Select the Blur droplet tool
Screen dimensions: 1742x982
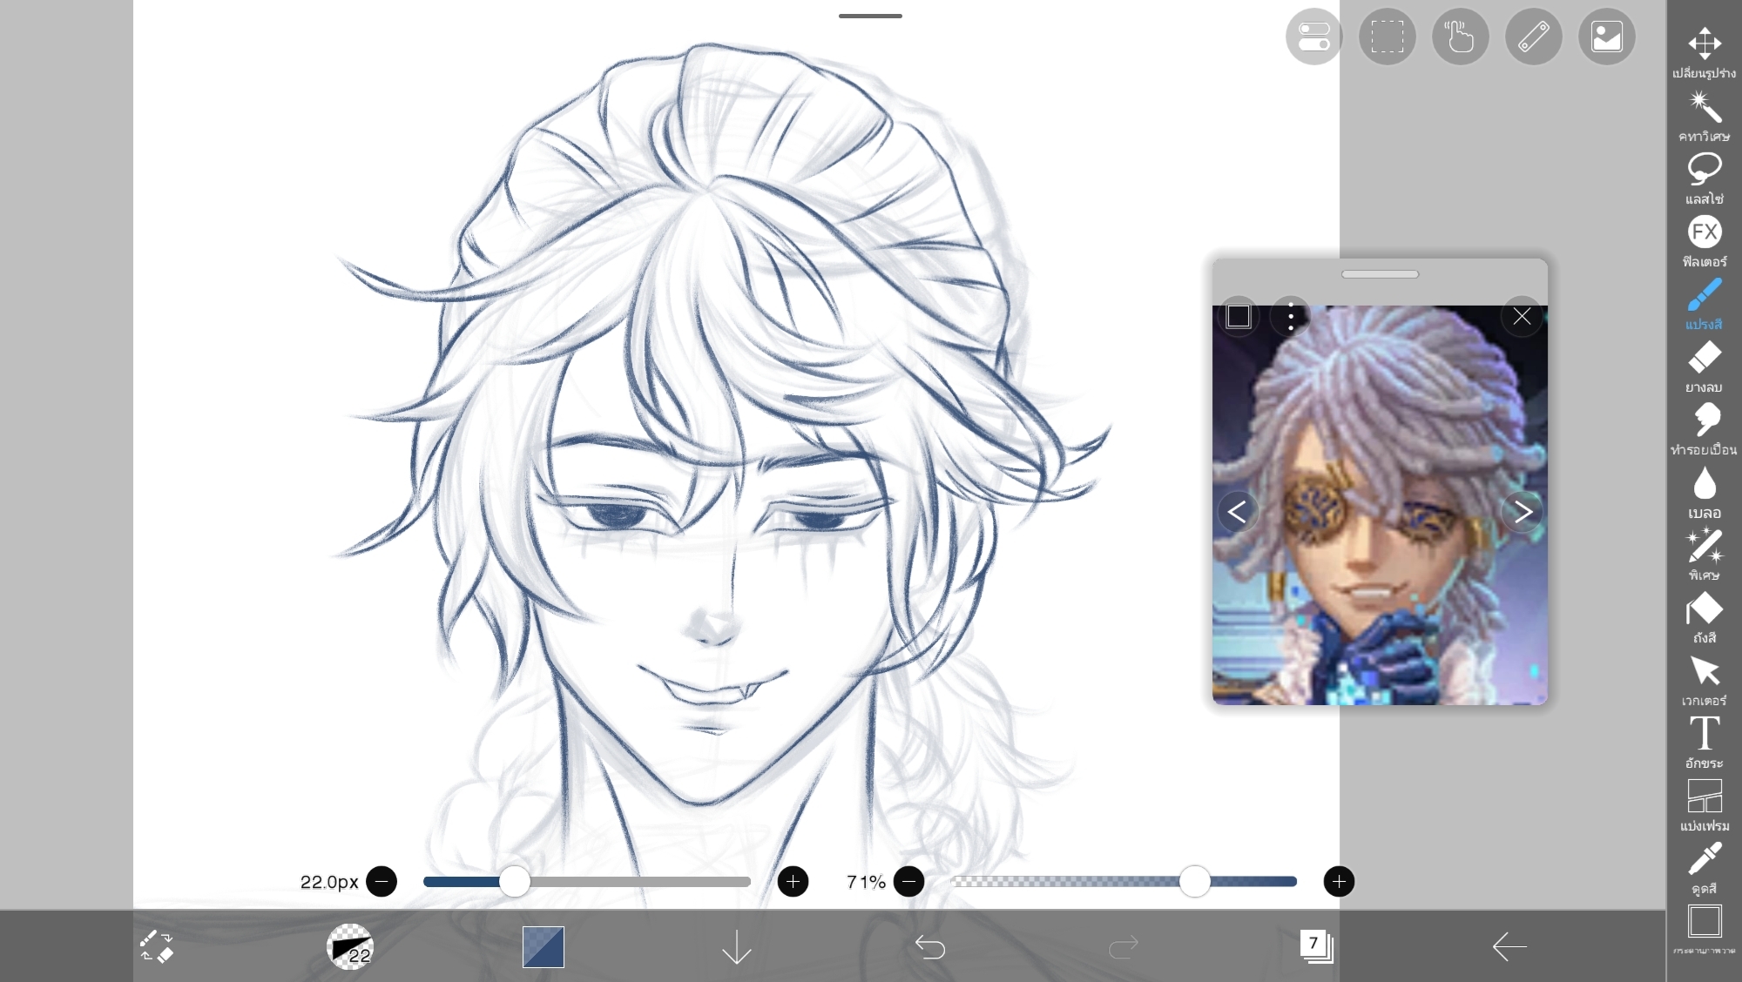1704,484
